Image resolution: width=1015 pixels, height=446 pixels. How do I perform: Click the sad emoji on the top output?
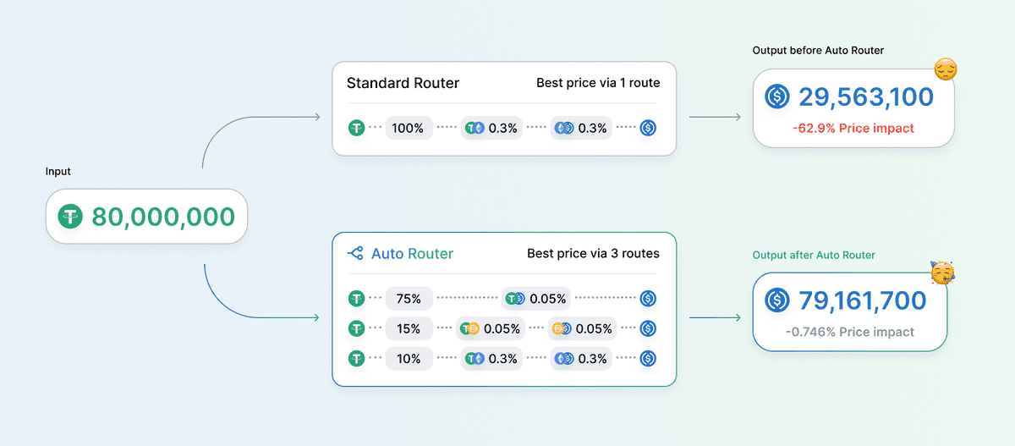[945, 70]
